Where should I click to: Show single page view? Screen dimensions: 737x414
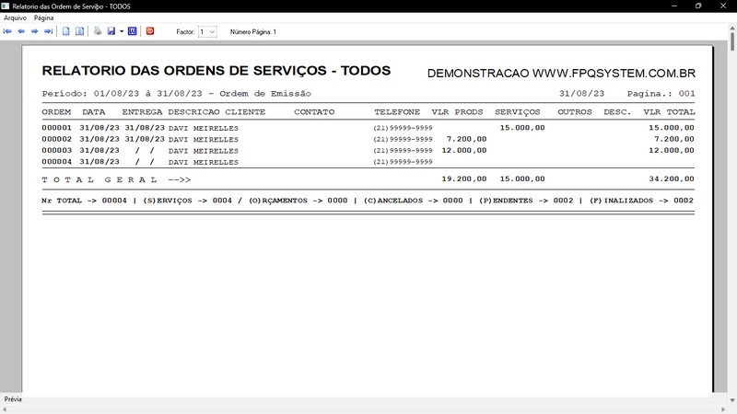pyautogui.click(x=66, y=31)
